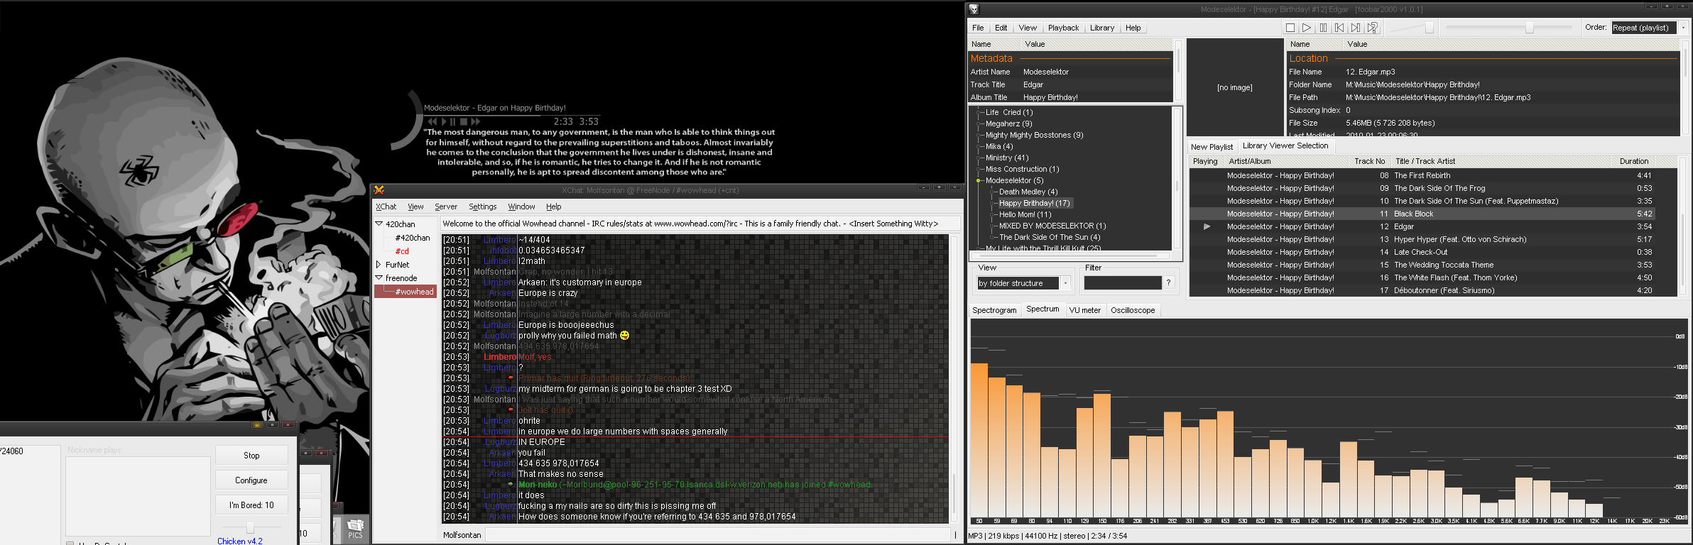Open the 'by folder structure' View dropdown
1693x545 pixels.
(x=1065, y=283)
